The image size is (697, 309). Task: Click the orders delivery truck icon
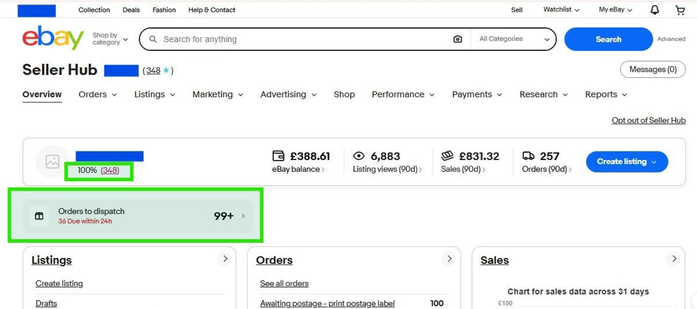point(528,156)
